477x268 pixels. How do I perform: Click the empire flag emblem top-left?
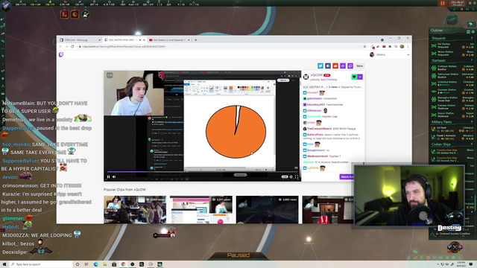click(6, 6)
